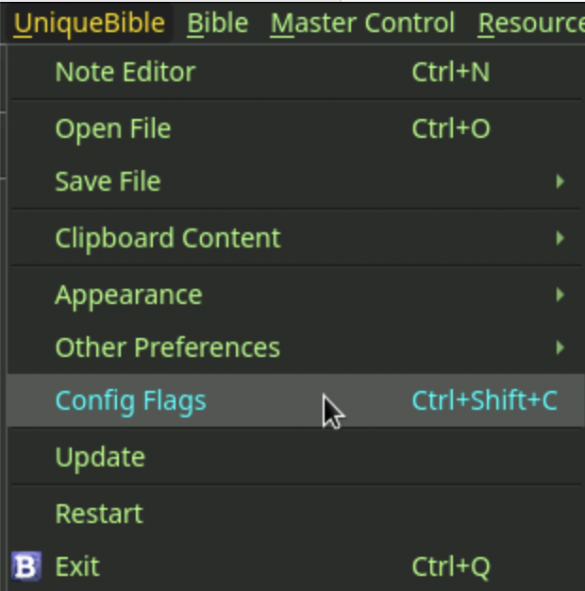Select the Appearance entry label

tap(129, 295)
